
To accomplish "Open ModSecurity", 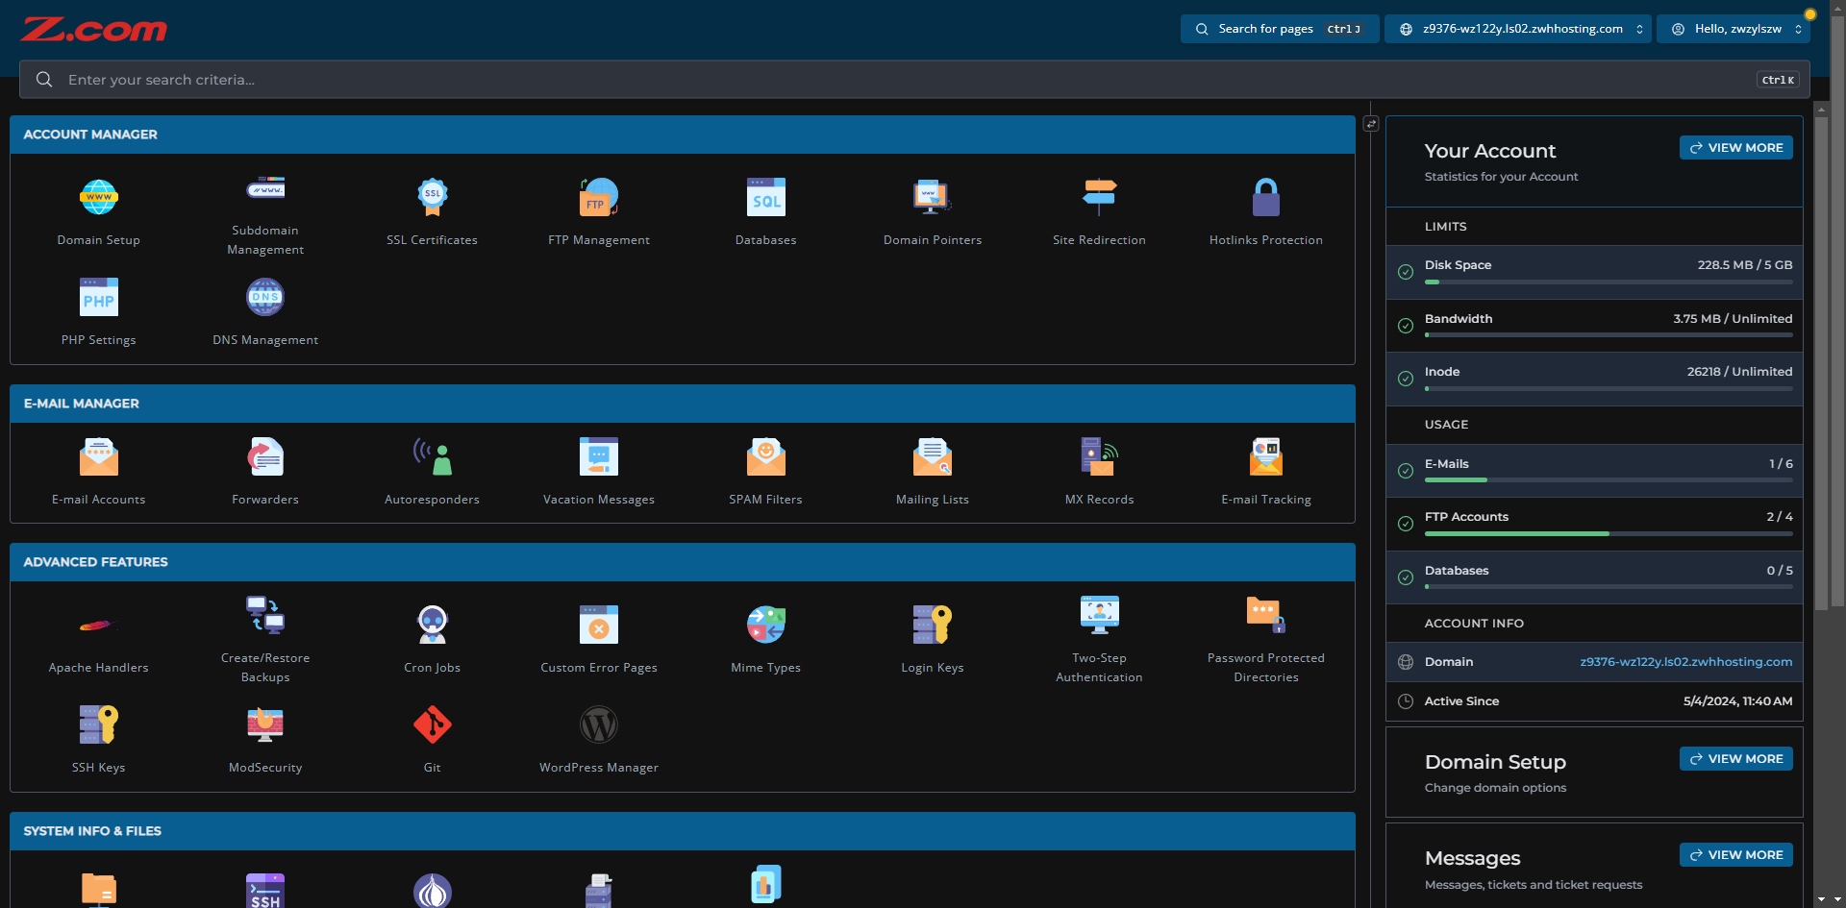I will pyautogui.click(x=265, y=739).
